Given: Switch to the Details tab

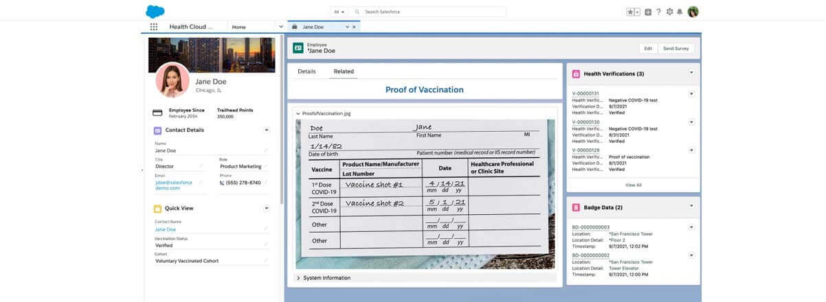Looking at the screenshot, I should (x=306, y=71).
